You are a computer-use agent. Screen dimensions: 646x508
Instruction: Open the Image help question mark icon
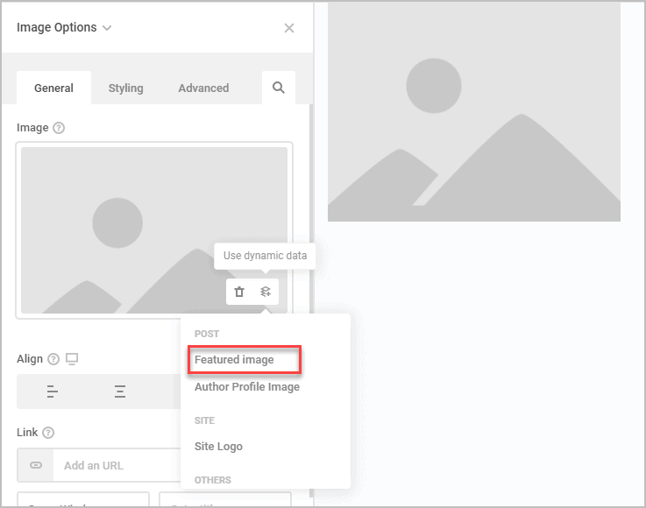[59, 128]
